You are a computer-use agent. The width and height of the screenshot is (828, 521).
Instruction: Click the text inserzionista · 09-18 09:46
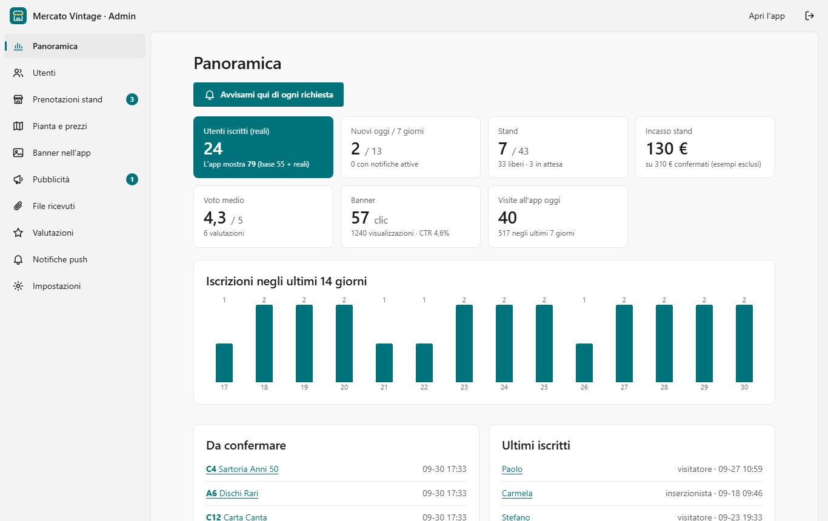(x=714, y=494)
